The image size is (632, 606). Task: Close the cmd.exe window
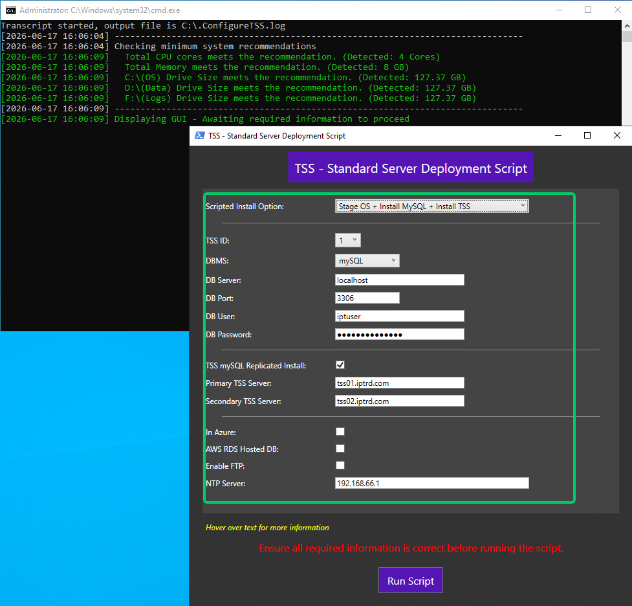coord(618,10)
